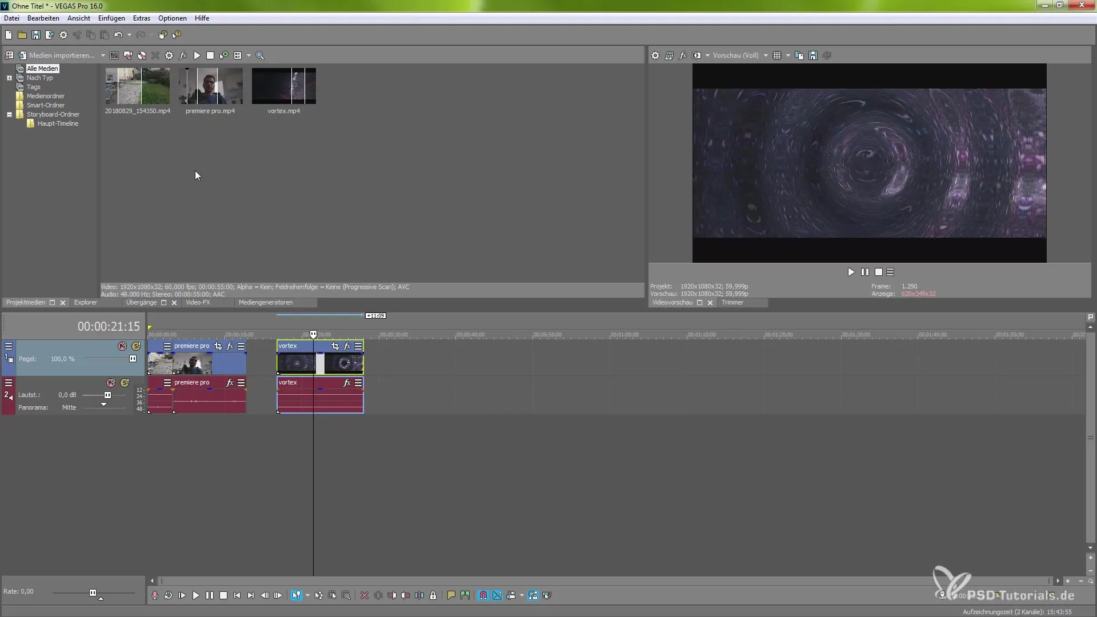1097x617 pixels.
Task: Click the Rate scrub slider handle
Action: [93, 592]
